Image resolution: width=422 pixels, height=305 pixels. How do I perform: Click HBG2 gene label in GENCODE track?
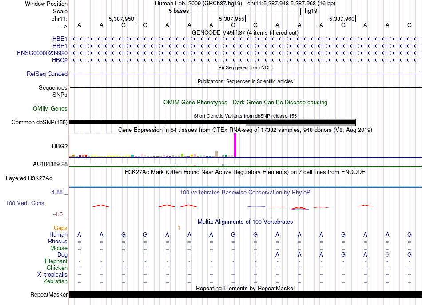[60, 60]
